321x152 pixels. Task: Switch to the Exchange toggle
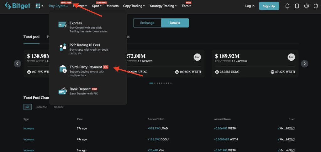click(x=147, y=23)
